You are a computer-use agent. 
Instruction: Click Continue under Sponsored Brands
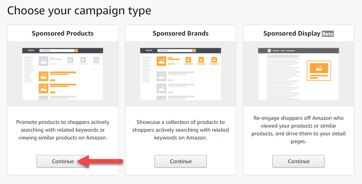pos(180,161)
